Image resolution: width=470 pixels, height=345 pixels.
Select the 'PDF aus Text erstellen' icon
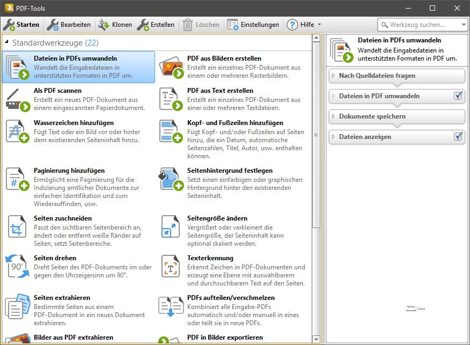click(171, 99)
